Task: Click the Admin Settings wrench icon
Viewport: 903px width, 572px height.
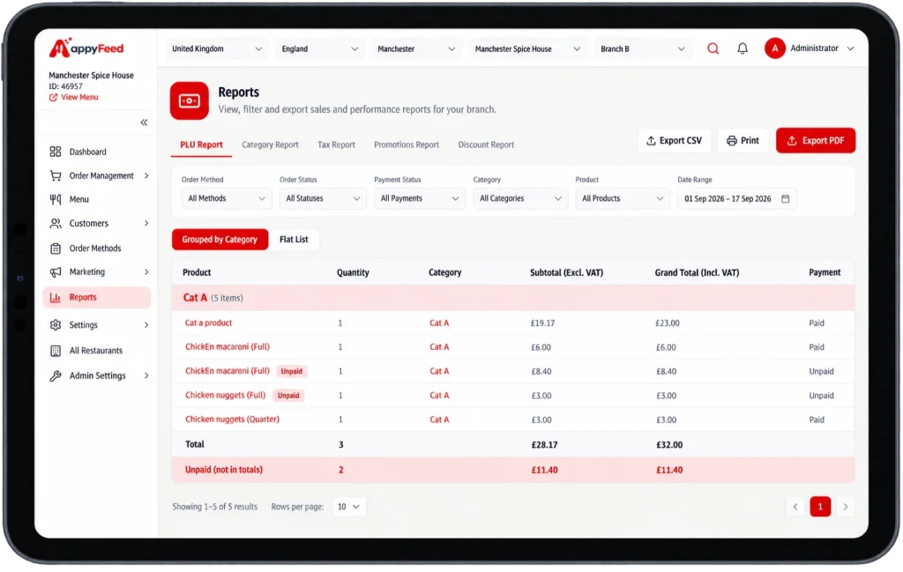Action: 56,375
